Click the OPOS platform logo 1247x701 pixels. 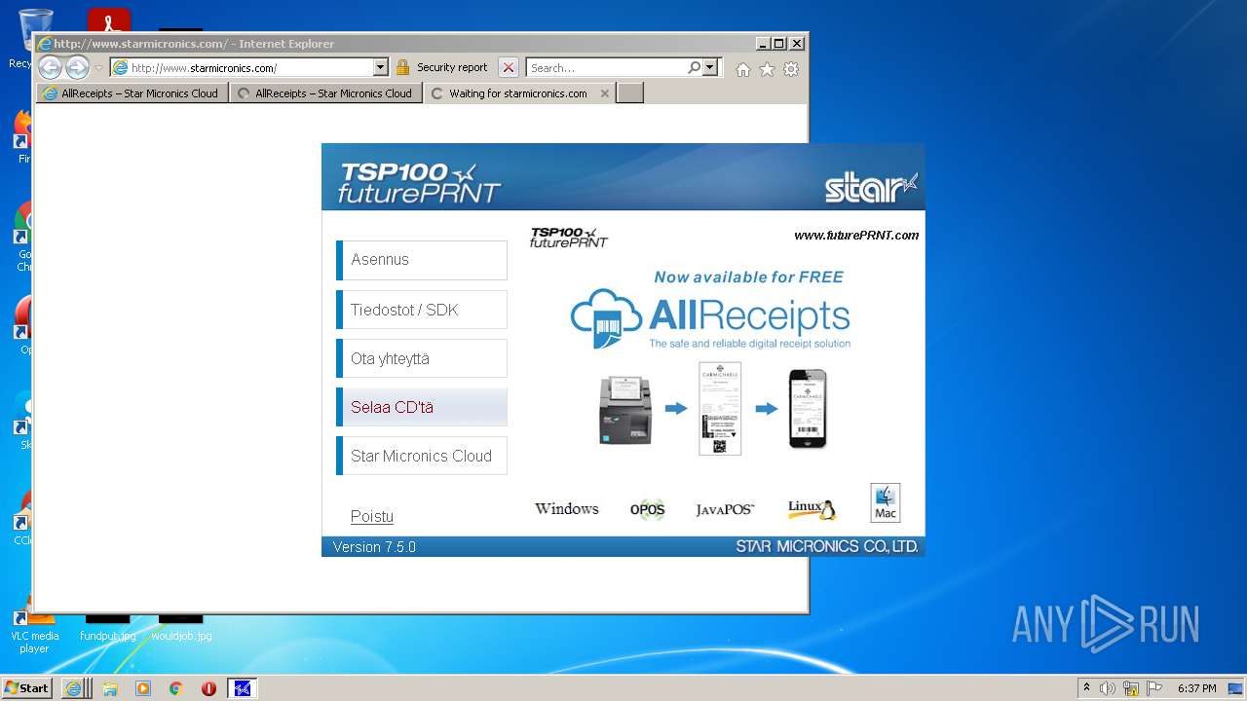[647, 509]
